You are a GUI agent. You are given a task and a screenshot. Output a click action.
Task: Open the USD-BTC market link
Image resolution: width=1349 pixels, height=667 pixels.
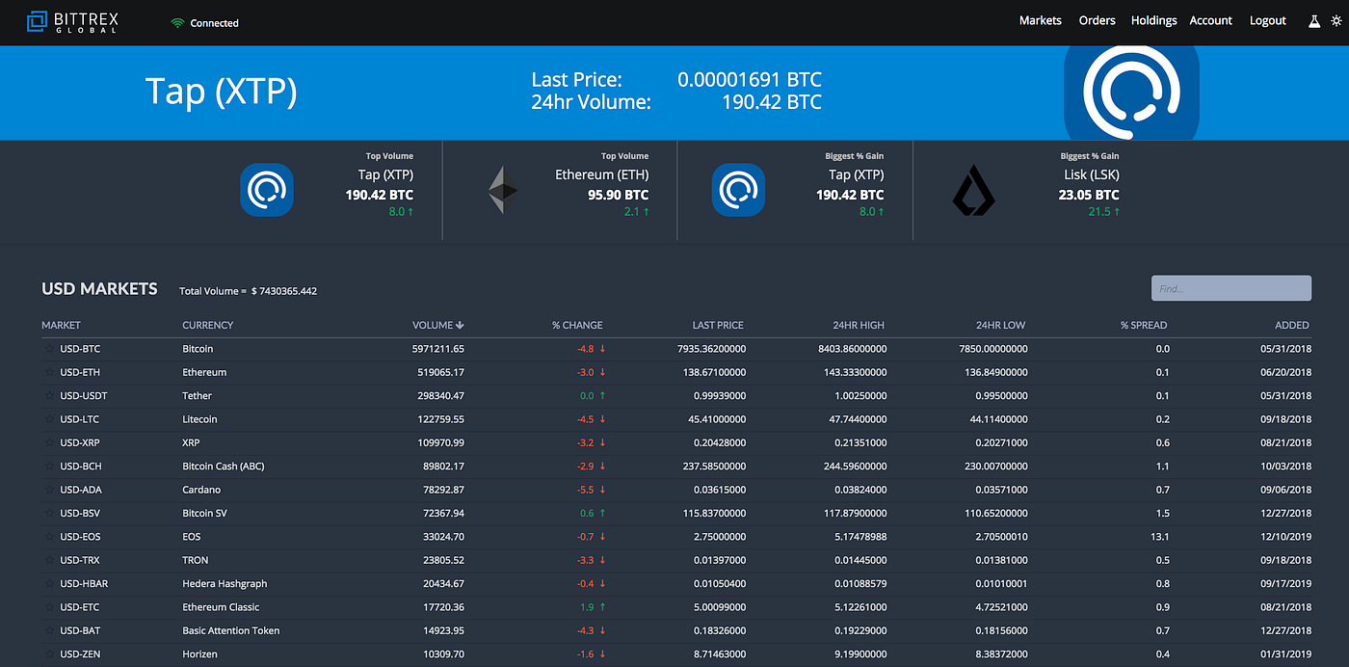[80, 349]
